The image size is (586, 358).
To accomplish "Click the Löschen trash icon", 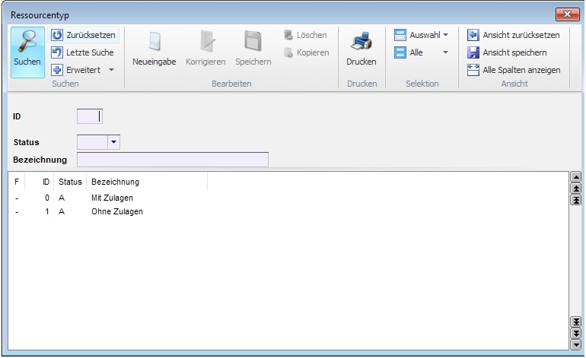I will click(x=288, y=35).
